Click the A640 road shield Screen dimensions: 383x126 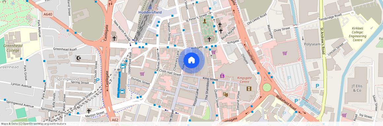(48, 14)
